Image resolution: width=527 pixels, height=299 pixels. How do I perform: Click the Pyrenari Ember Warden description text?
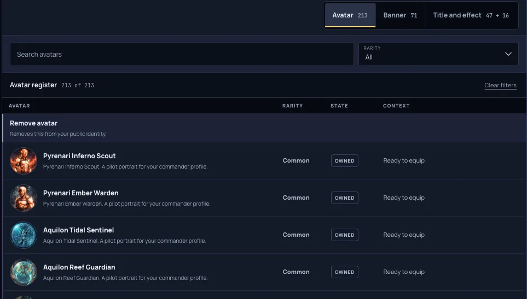[127, 204]
